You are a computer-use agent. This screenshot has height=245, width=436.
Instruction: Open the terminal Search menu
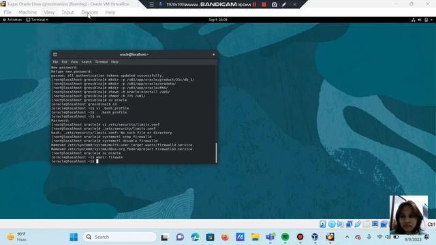coord(87,62)
